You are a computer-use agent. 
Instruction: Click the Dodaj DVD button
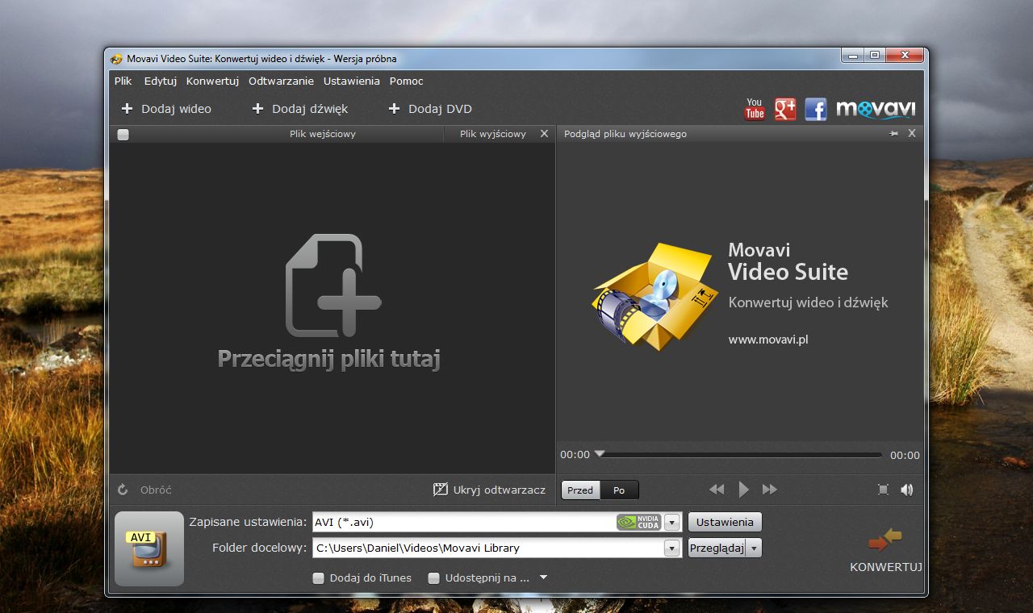430,109
